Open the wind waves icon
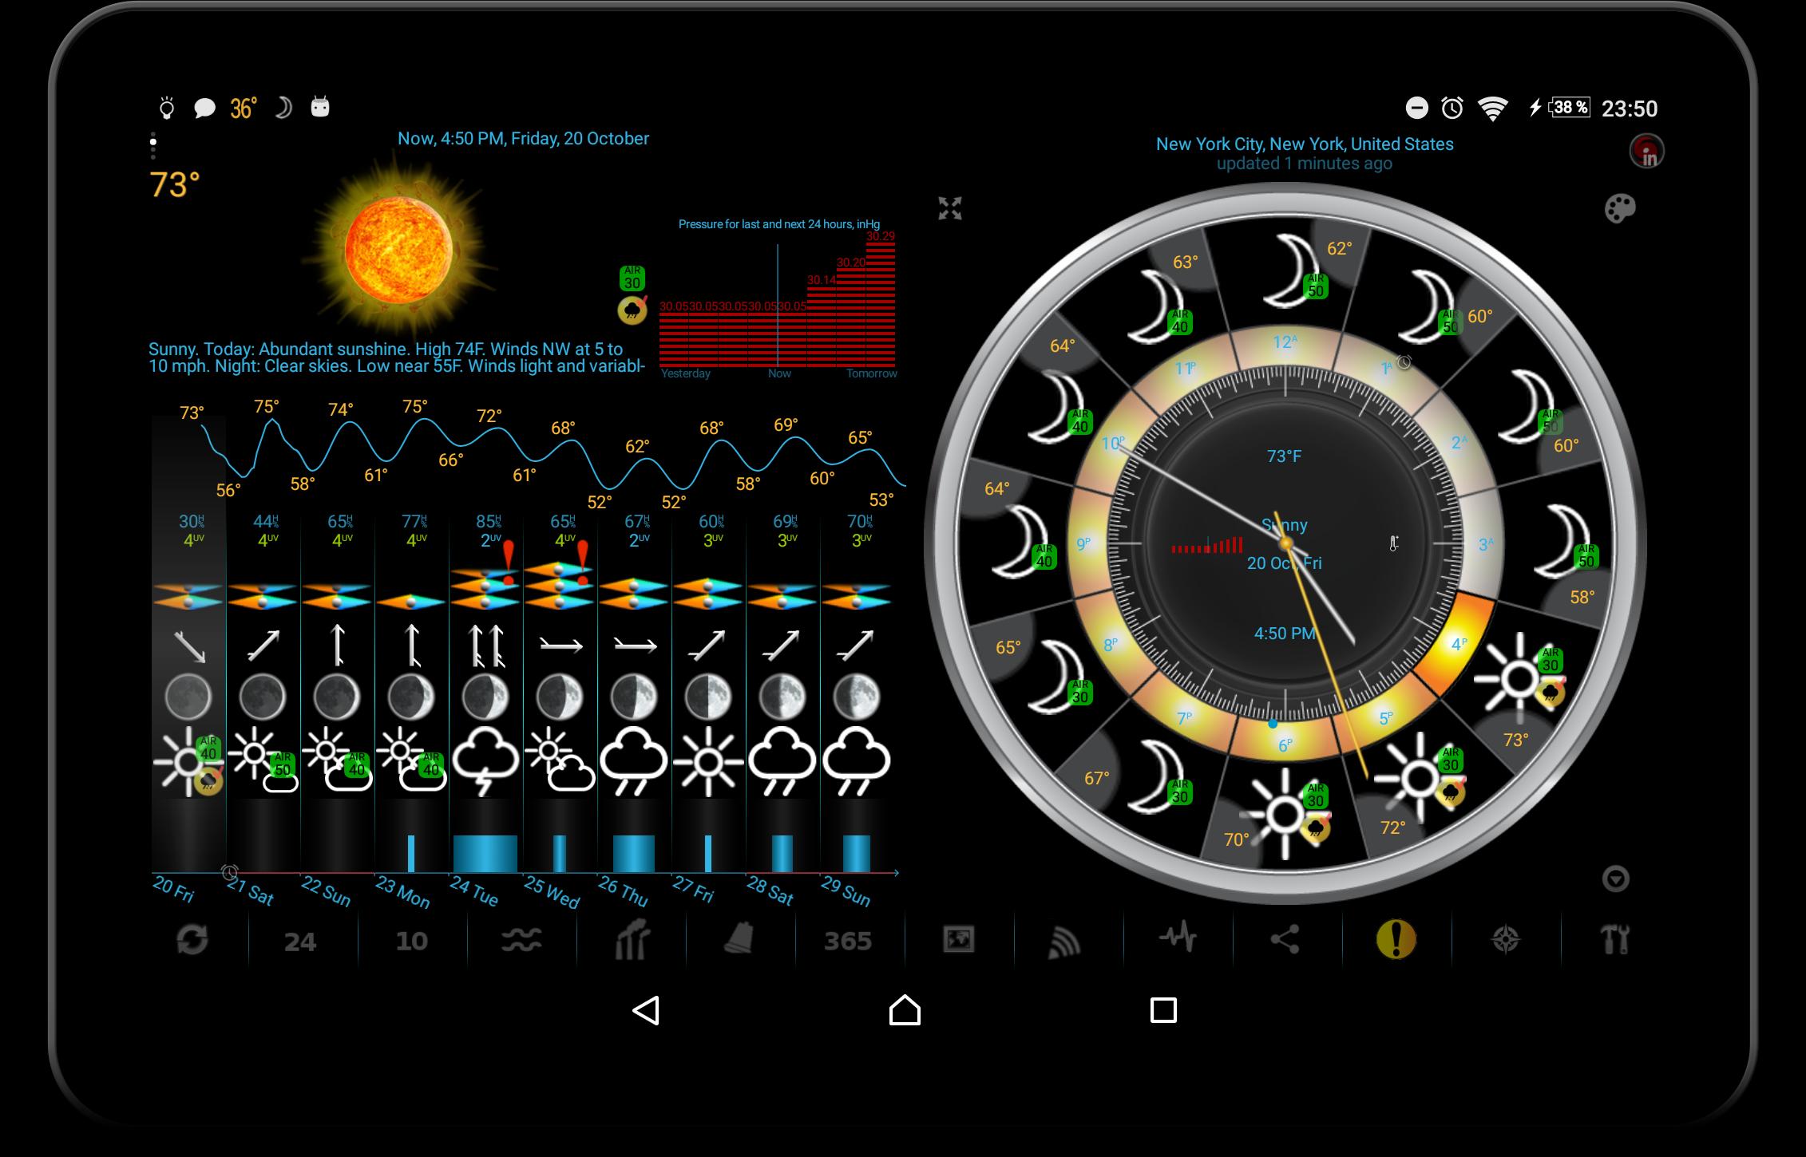 (521, 940)
